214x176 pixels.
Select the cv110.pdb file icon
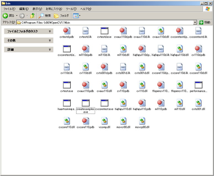coord(123,85)
